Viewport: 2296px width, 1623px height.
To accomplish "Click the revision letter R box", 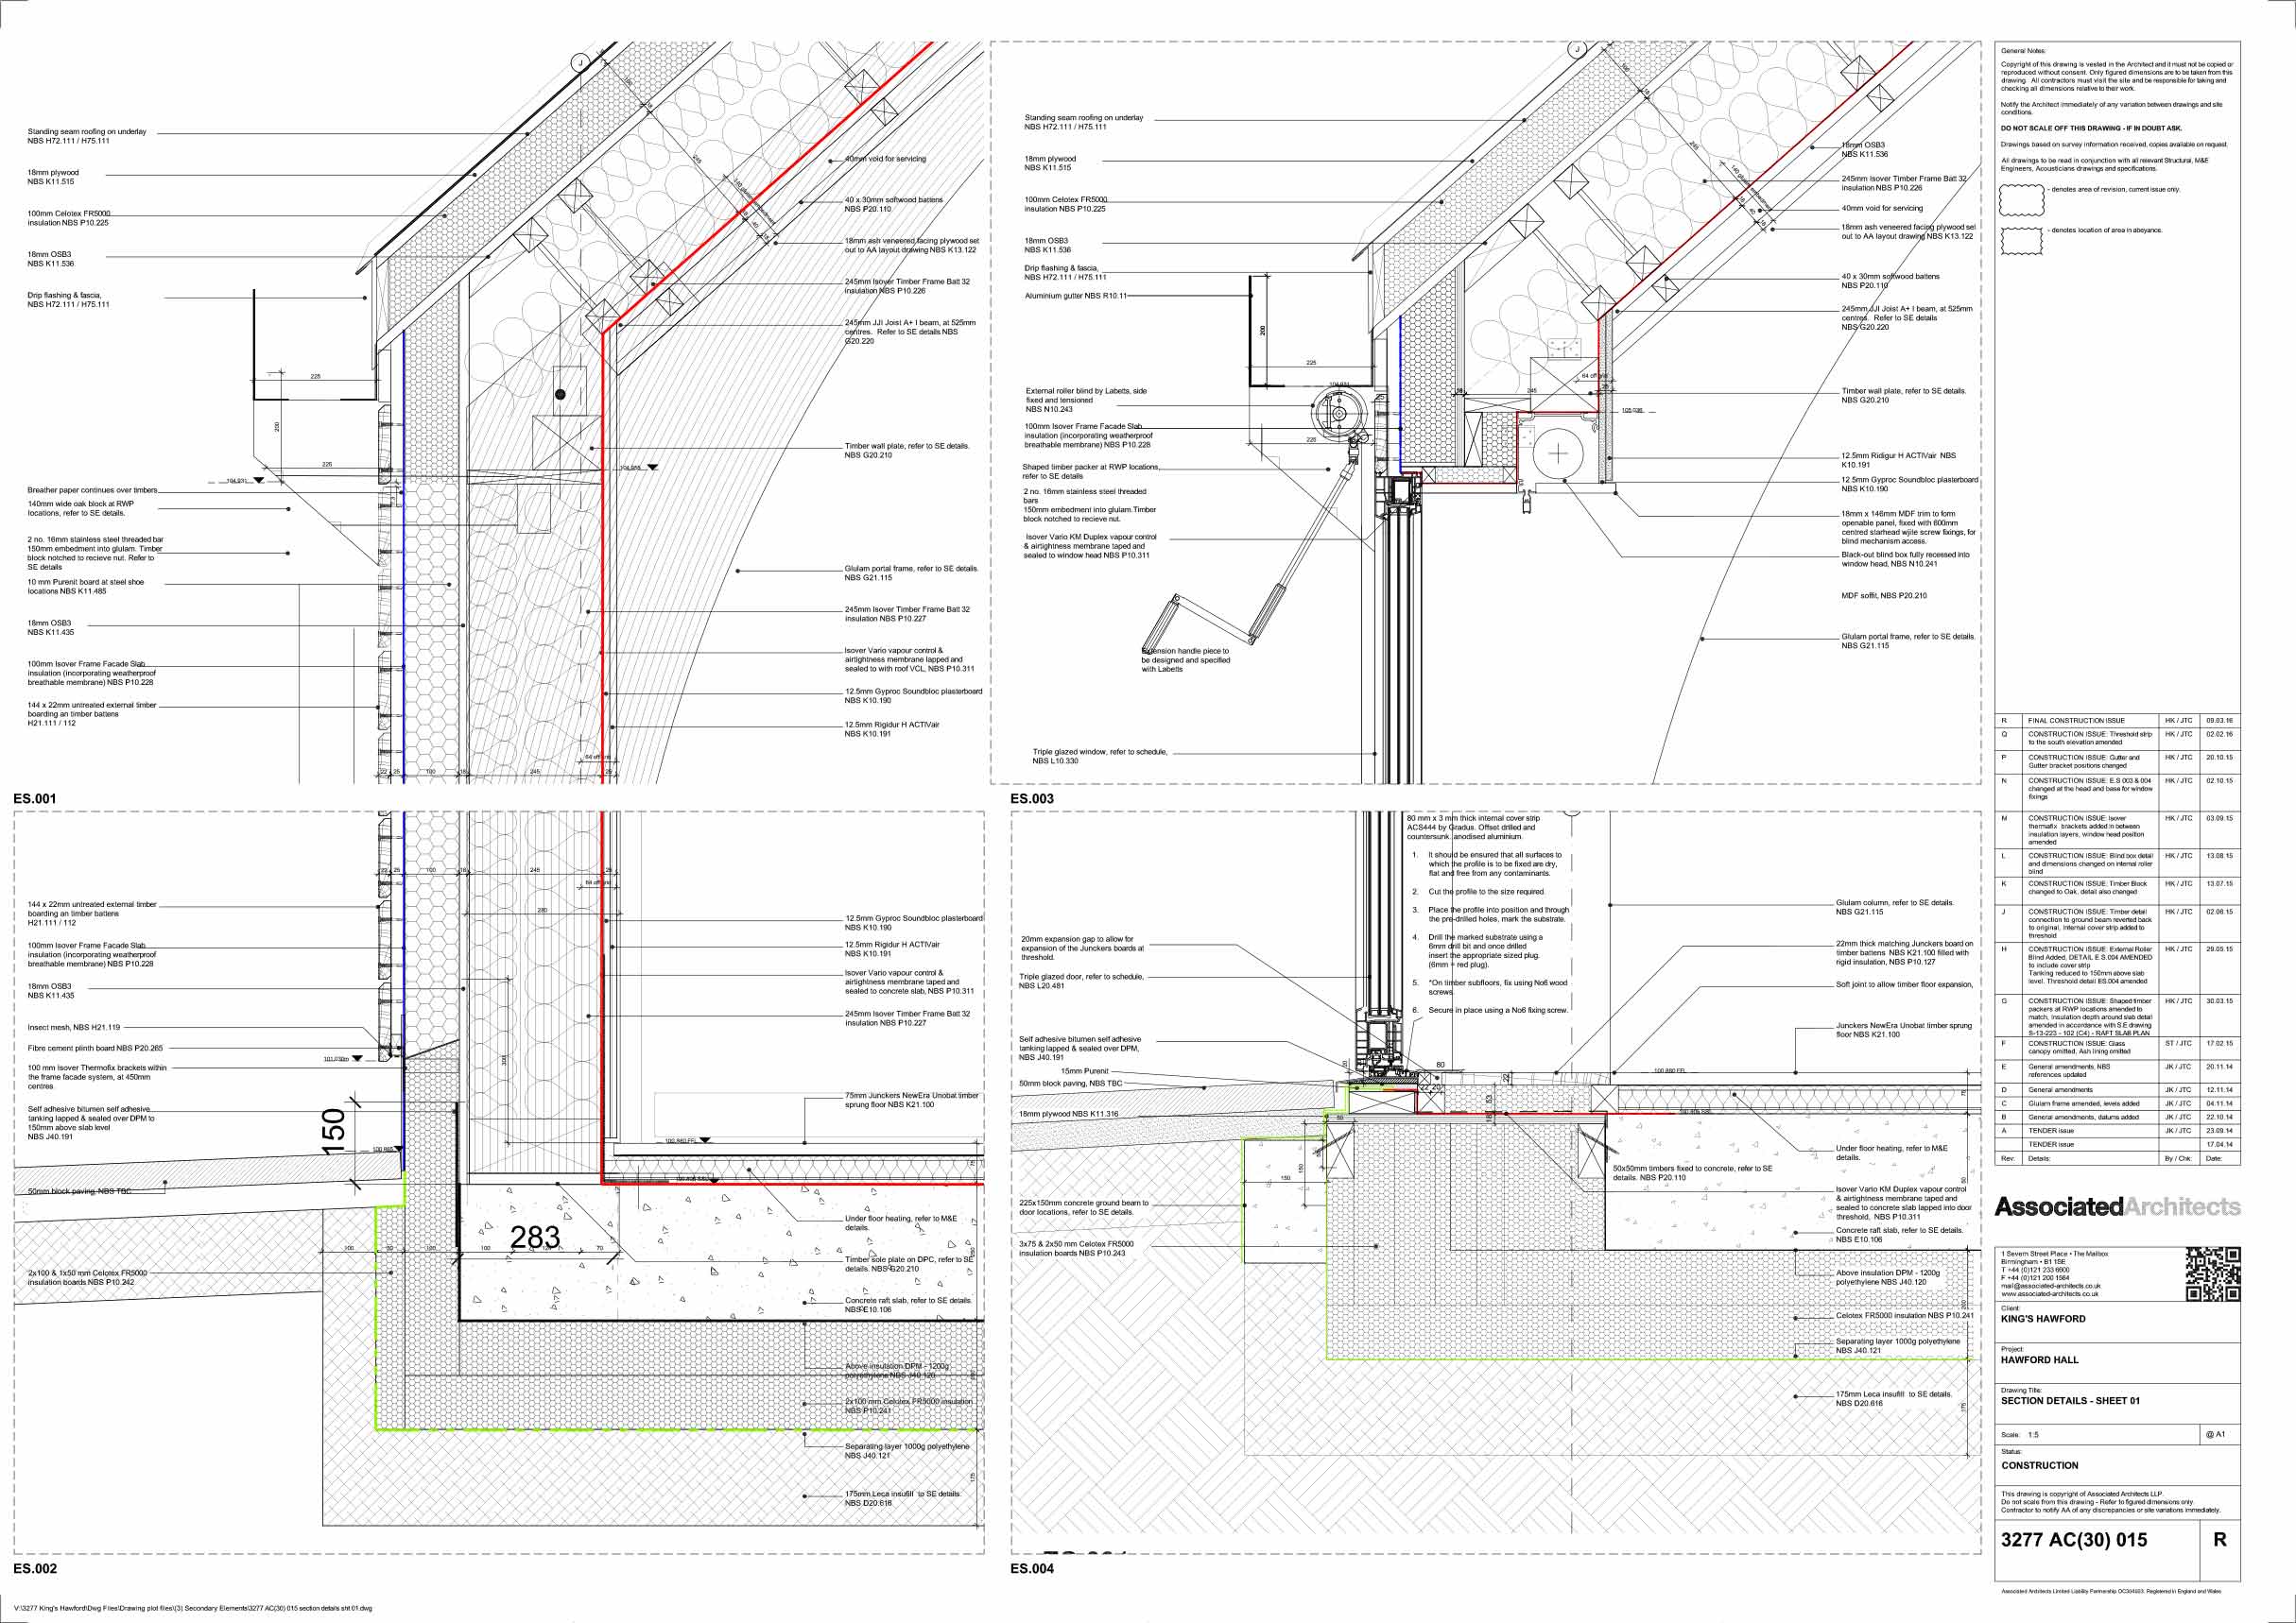I will pos(2219,1540).
